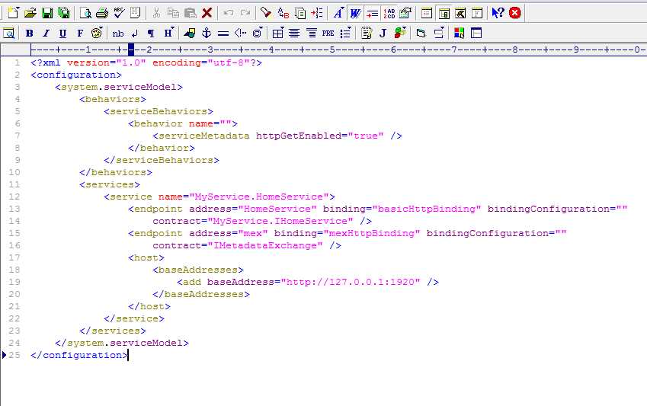The image size is (647, 406).
Task: Open a file with the folder icon
Action: [30, 13]
